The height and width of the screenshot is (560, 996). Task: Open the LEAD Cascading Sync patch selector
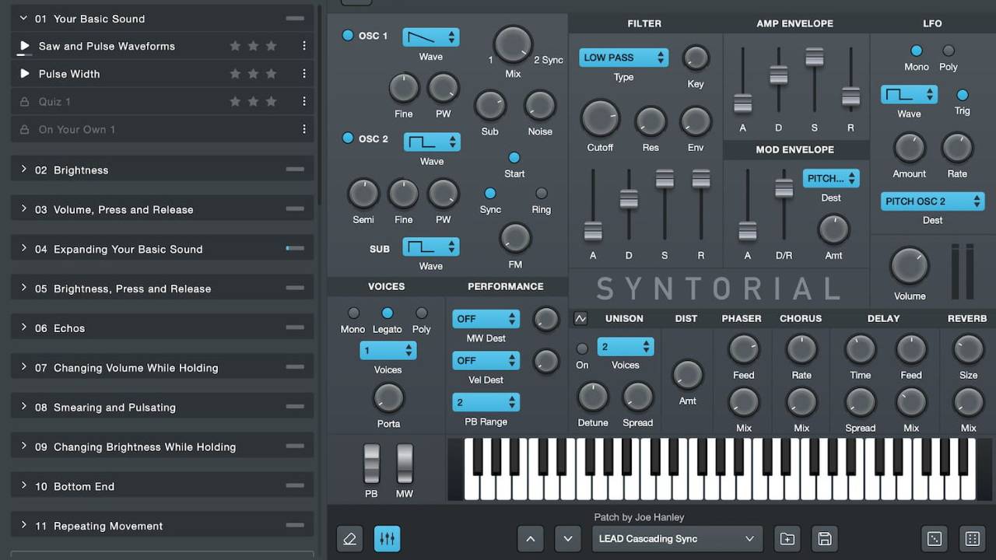coord(678,539)
